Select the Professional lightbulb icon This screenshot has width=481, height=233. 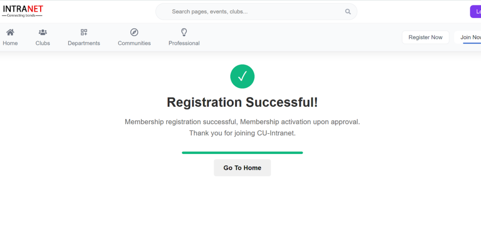click(x=184, y=32)
